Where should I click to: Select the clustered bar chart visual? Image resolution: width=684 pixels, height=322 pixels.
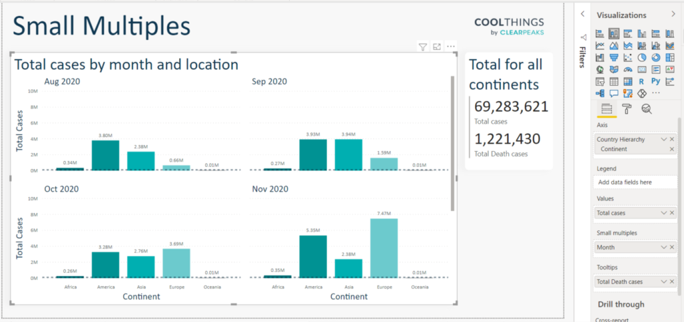click(628, 33)
